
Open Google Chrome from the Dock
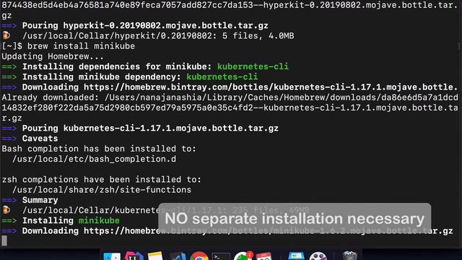click(x=199, y=256)
